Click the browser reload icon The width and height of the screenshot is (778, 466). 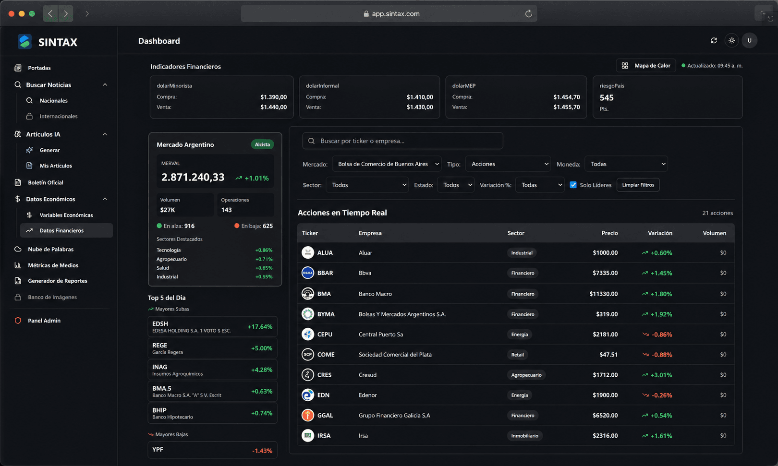click(x=528, y=13)
